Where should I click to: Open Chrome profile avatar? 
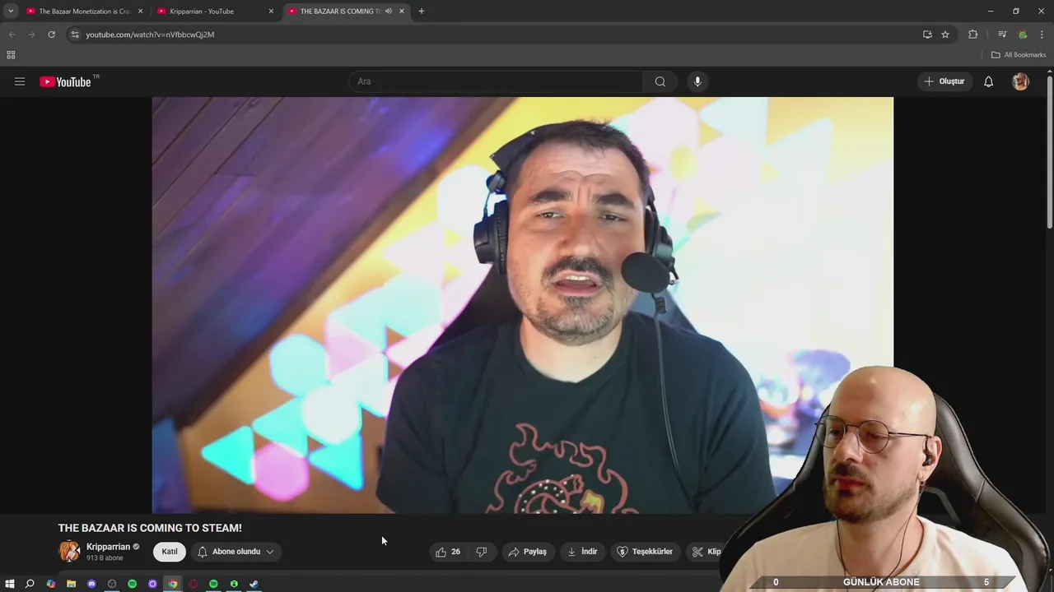pos(1023,35)
